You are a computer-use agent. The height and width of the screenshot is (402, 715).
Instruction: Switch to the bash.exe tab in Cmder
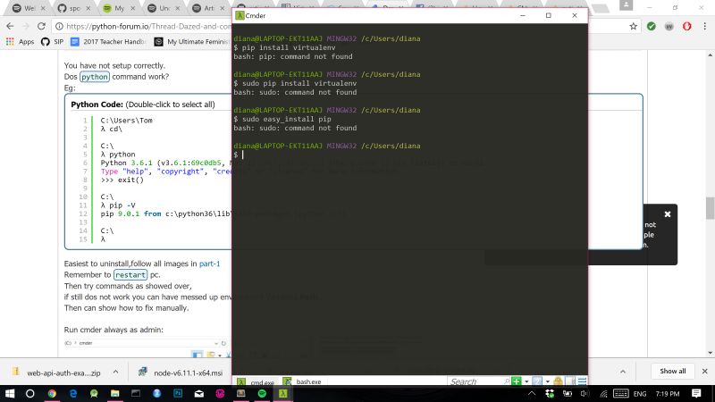[302, 382]
